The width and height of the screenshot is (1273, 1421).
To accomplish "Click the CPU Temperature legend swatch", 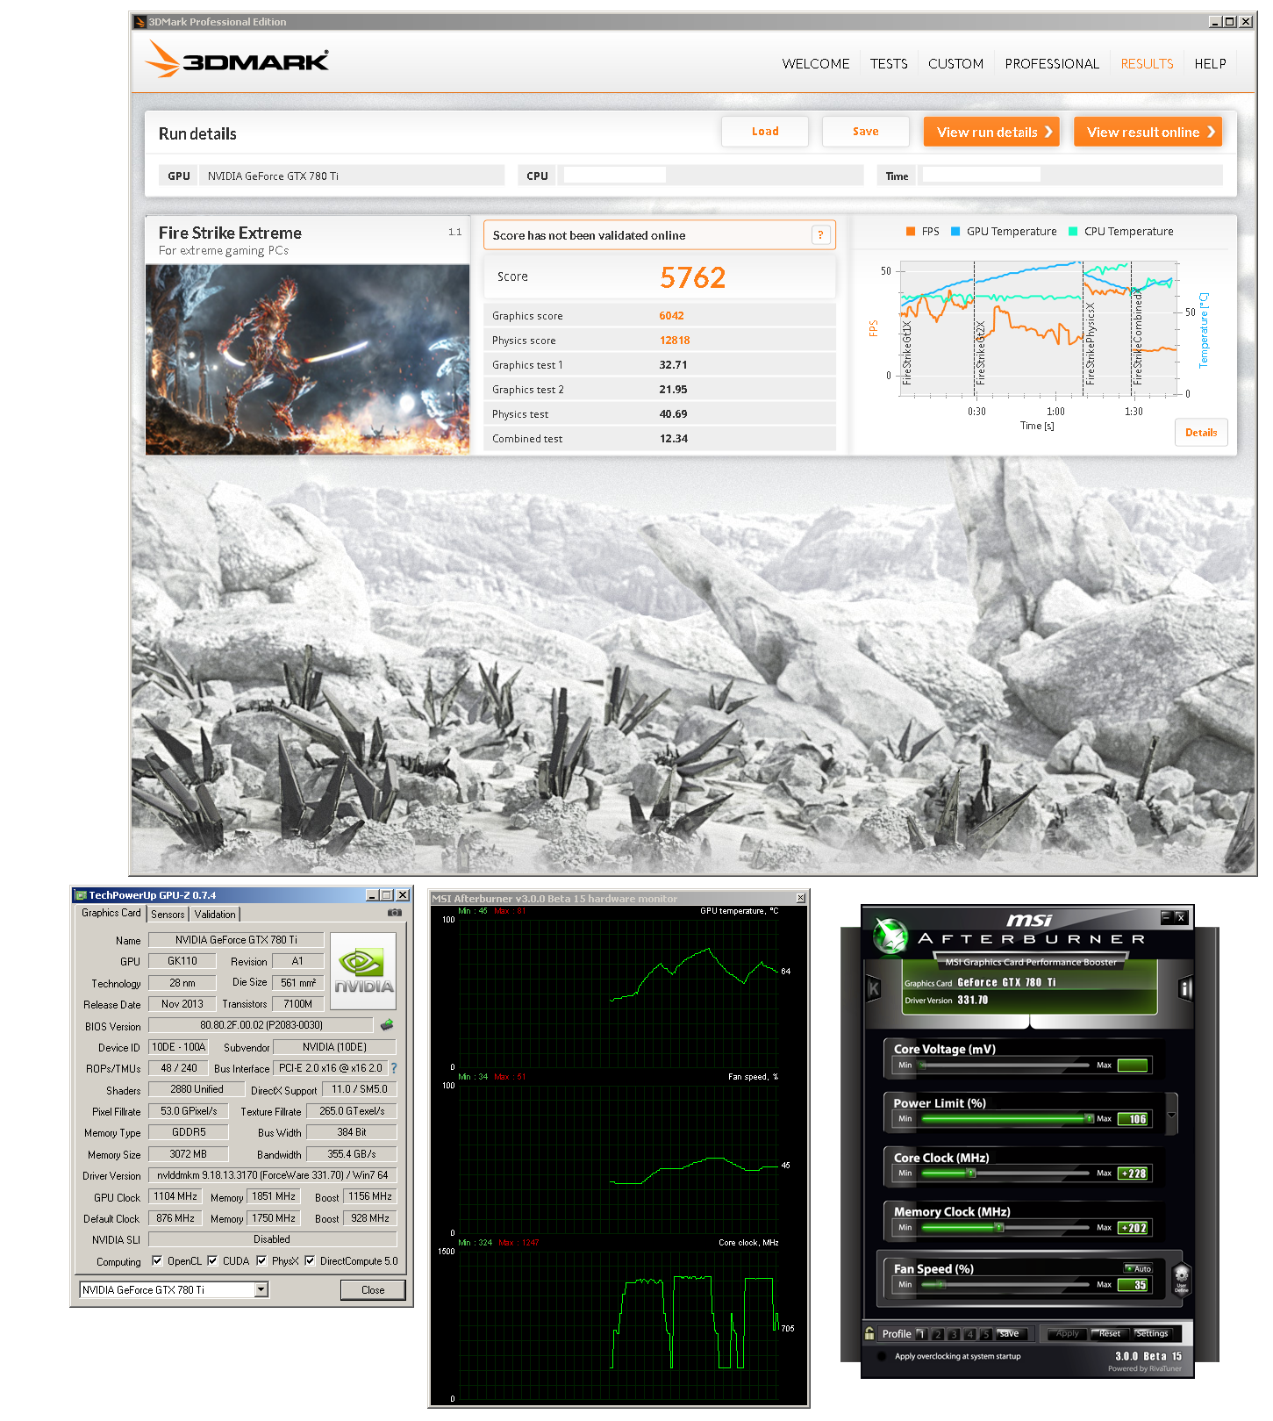I will click(x=1073, y=232).
